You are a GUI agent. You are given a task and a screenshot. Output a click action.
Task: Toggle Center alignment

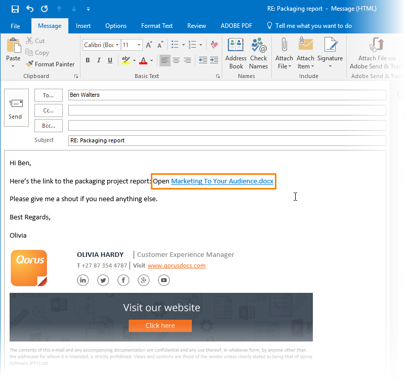point(176,60)
